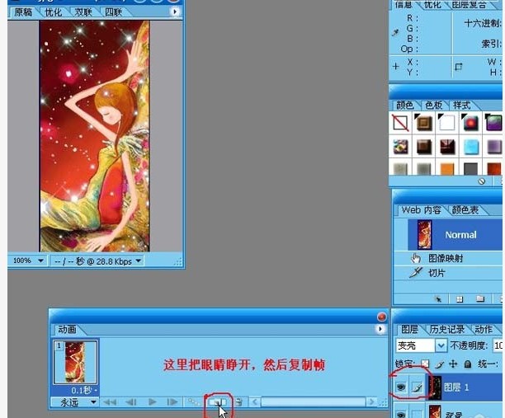The width and height of the screenshot is (505, 418).
Task: Click the hand icon beside 图像映射
Action: (x=416, y=258)
